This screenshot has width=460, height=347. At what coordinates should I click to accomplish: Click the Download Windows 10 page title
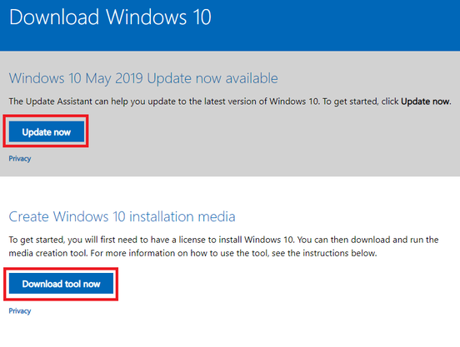tap(110, 17)
